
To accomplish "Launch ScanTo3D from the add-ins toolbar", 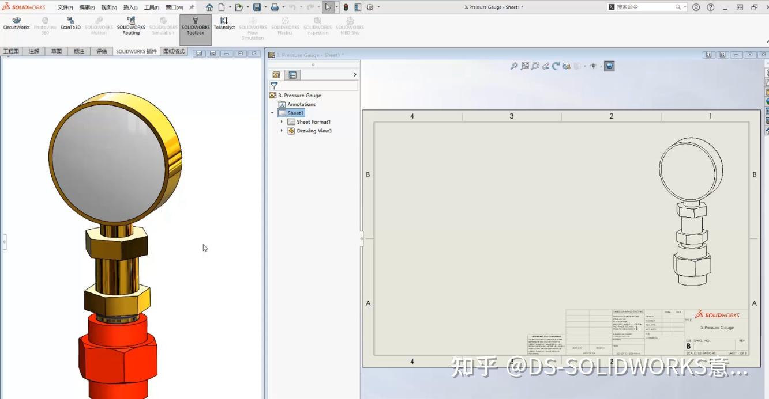I will pyautogui.click(x=70, y=26).
